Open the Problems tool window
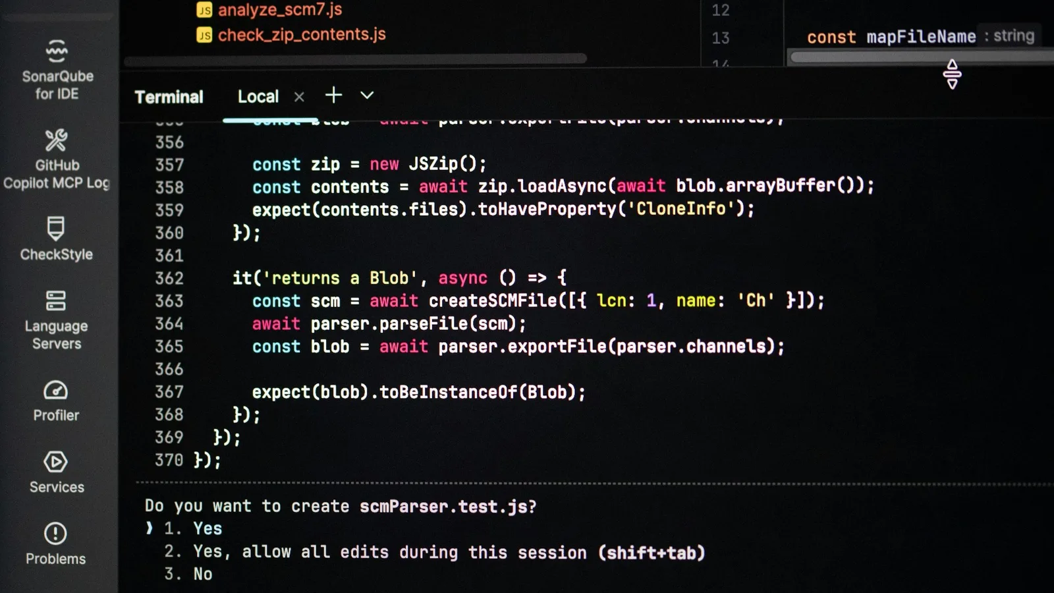This screenshot has width=1054, height=593. coord(56,544)
